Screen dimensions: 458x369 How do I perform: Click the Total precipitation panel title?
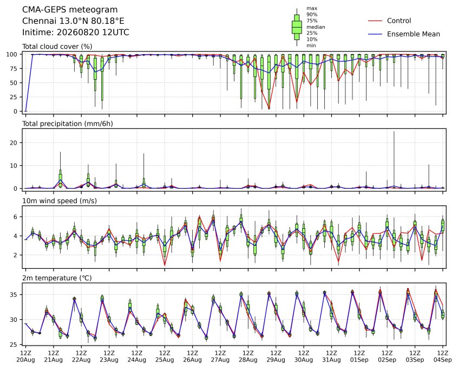(x=68, y=124)
